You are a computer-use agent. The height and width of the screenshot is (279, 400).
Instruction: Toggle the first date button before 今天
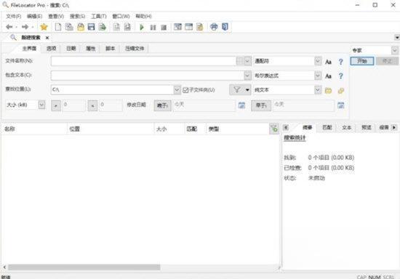click(162, 105)
